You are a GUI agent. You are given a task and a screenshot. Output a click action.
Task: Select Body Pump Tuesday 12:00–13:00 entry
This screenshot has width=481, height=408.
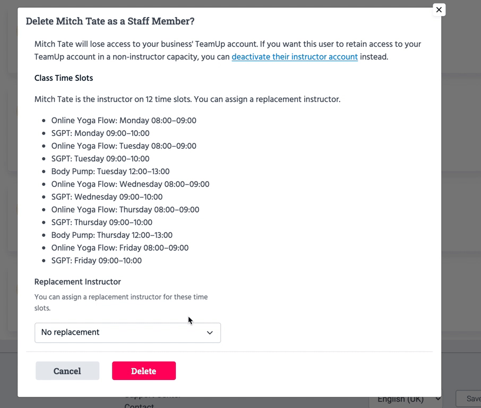[110, 172]
